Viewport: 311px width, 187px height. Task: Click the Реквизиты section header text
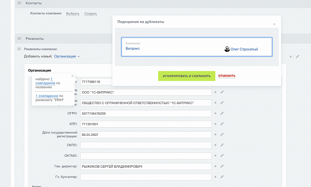(35, 38)
